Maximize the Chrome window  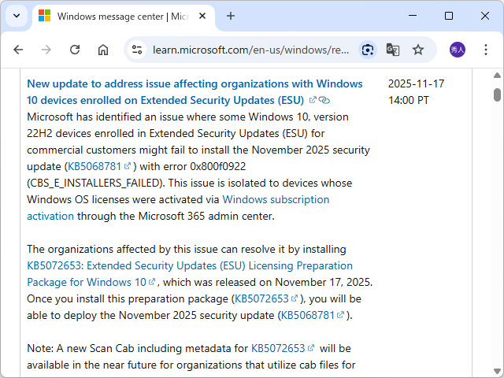[449, 16]
